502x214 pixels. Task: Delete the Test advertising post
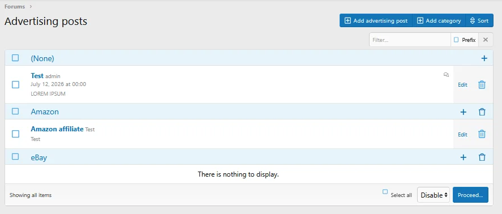(x=482, y=84)
